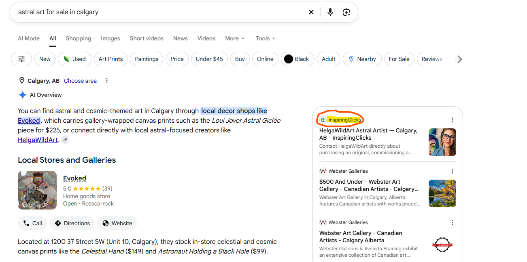
Task: Switch to the Images tab
Action: pos(110,38)
